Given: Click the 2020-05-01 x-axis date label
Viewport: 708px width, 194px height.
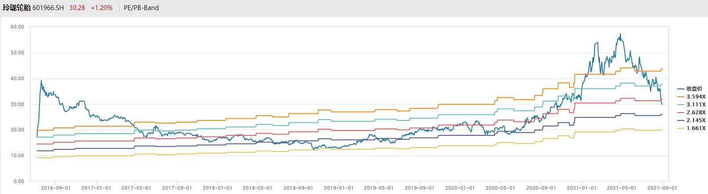Looking at the screenshot, I should pyautogui.click(x=500, y=188).
